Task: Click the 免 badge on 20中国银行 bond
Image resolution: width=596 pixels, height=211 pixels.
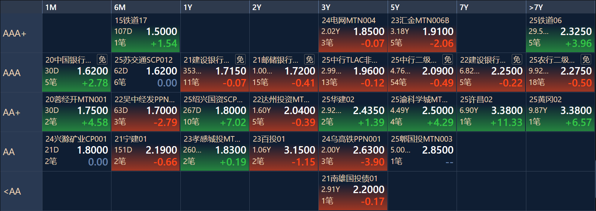Action: tap(102, 60)
